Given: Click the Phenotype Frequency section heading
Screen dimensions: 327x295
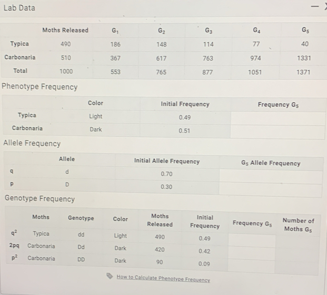Looking at the screenshot, I should pyautogui.click(x=39, y=87).
